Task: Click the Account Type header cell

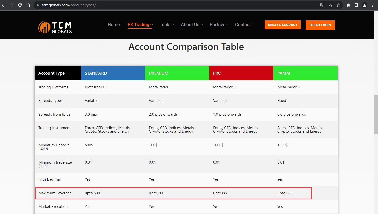Action: 58,73
